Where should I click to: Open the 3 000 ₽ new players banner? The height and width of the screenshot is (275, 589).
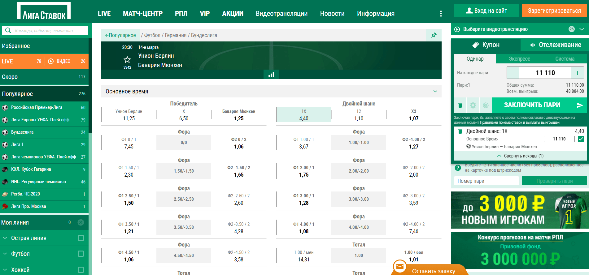click(520, 210)
